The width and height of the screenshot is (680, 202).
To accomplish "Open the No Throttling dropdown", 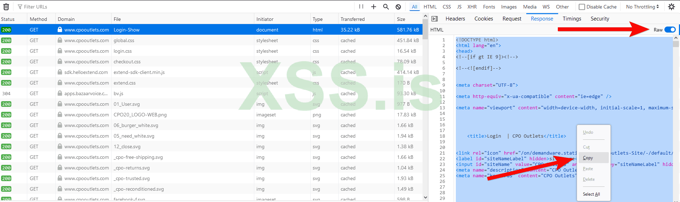I will tap(642, 7).
